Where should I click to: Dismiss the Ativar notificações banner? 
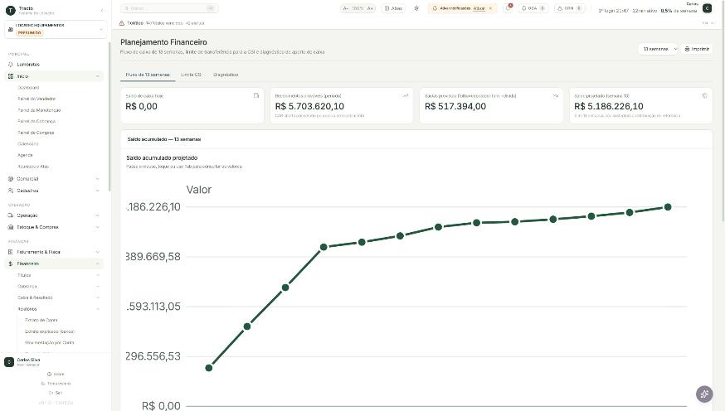coord(490,8)
